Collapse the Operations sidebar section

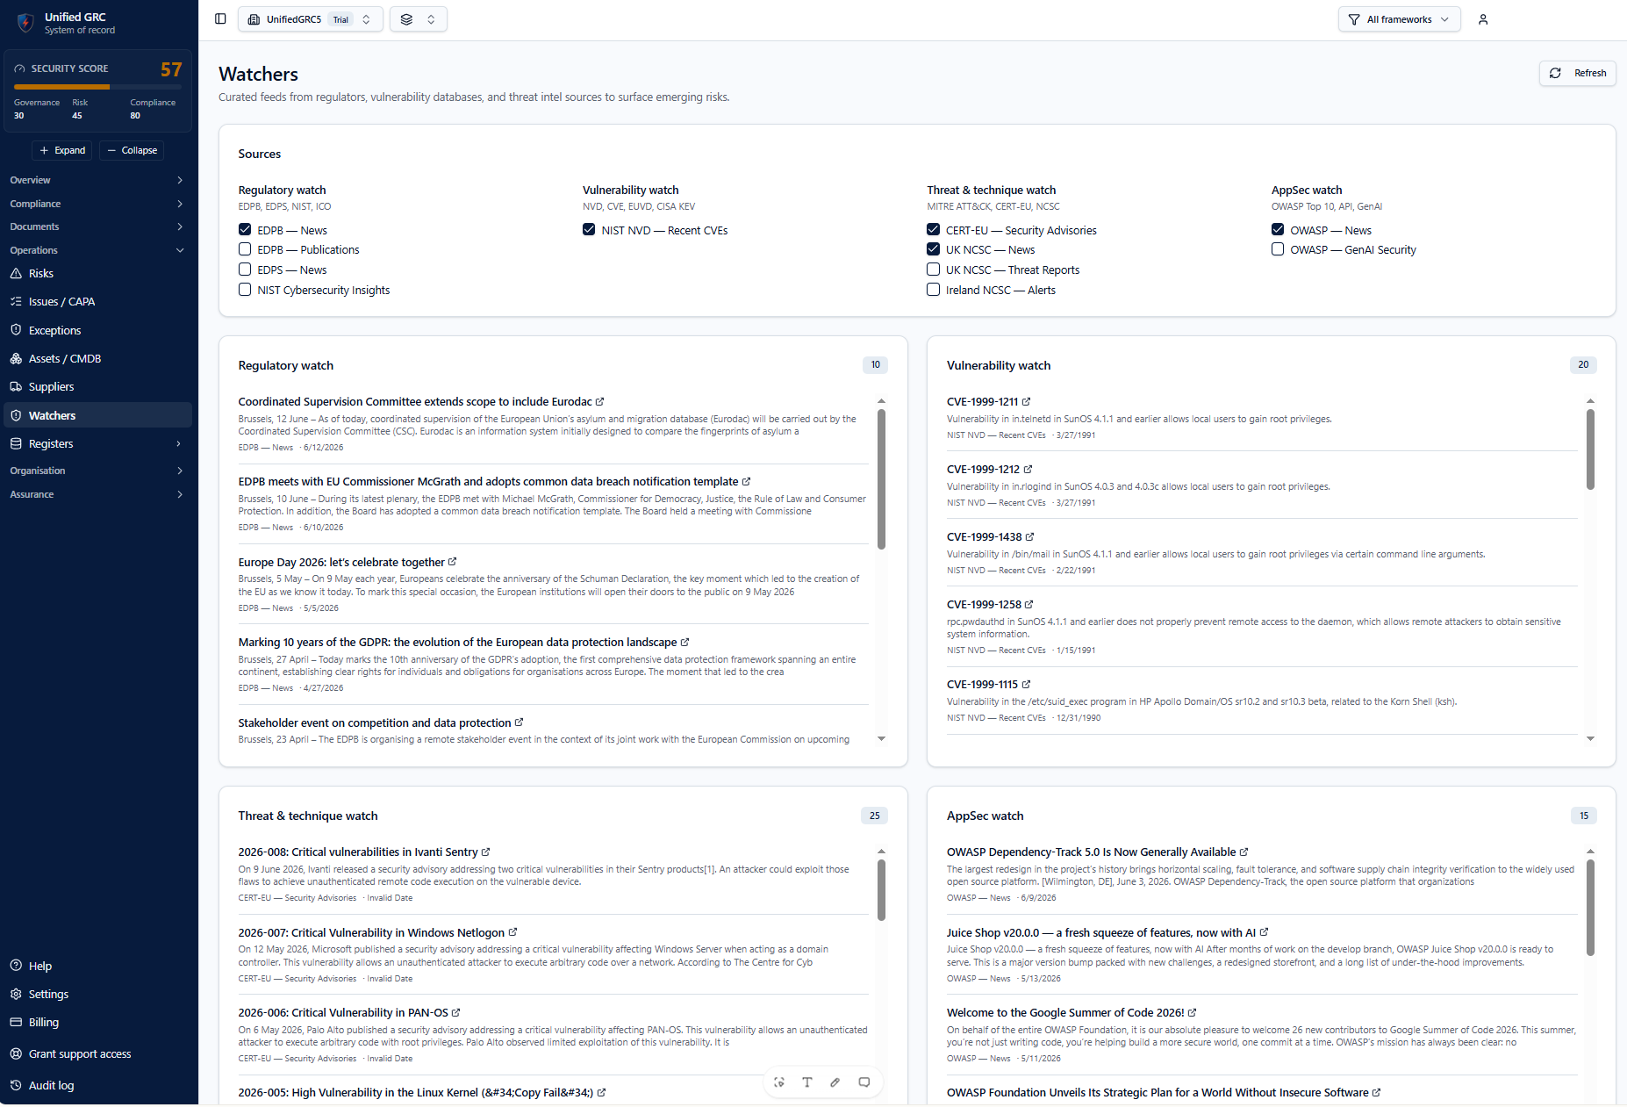coord(97,250)
